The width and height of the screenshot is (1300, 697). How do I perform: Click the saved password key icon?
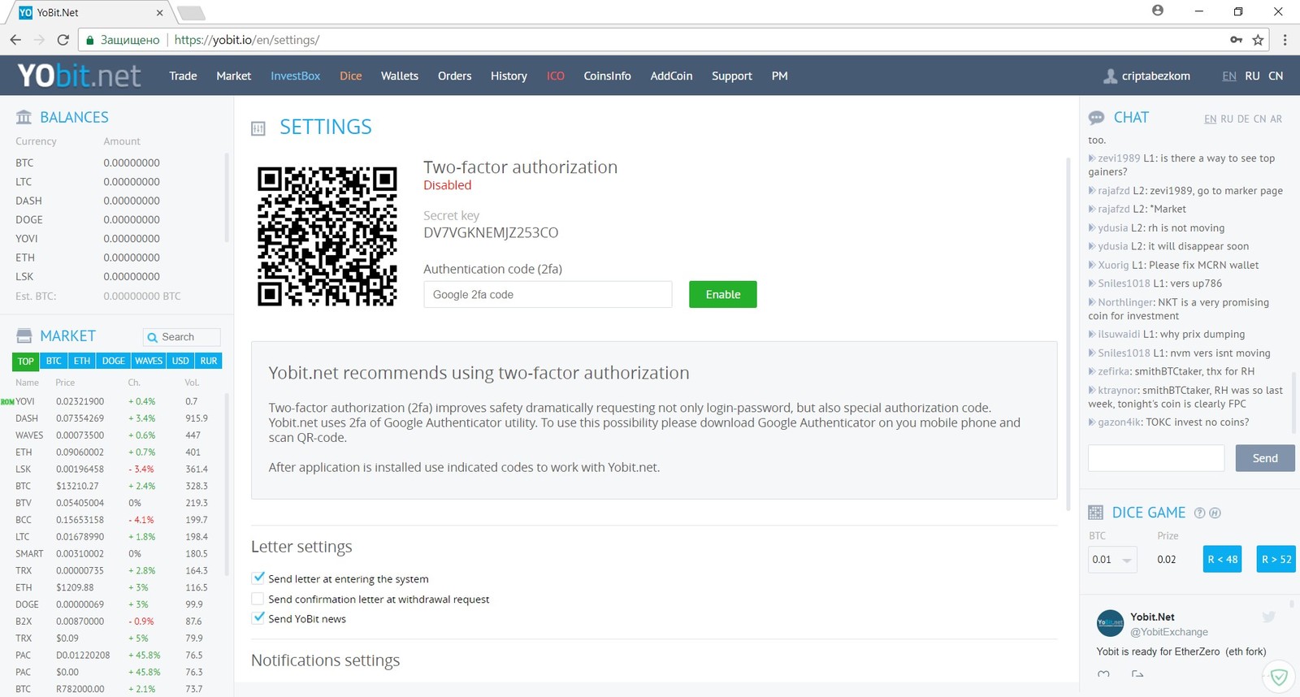click(x=1236, y=40)
